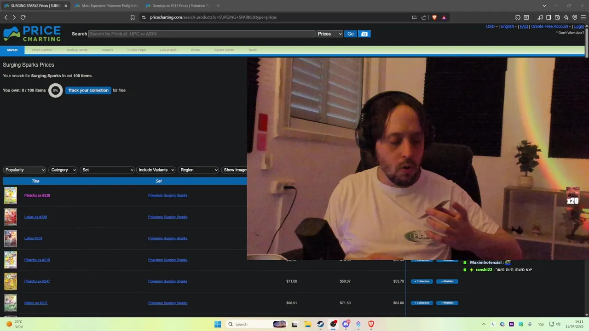Open a new tab with plus icon

tap(218, 6)
